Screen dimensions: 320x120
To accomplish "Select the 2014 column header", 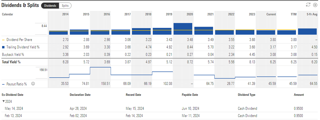I will [x=65, y=14].
